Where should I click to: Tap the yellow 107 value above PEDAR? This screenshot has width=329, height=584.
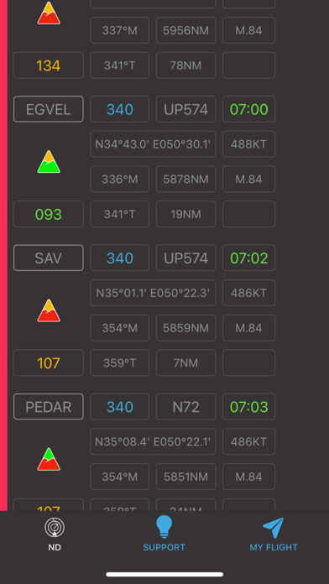[49, 362]
